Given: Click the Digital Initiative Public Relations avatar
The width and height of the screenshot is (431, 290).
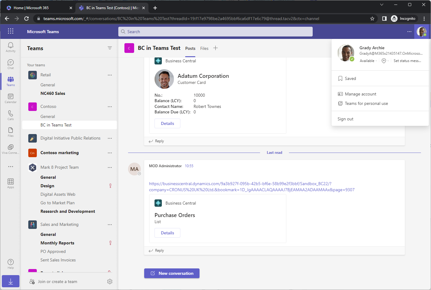Looking at the screenshot, I should [x=33, y=138].
